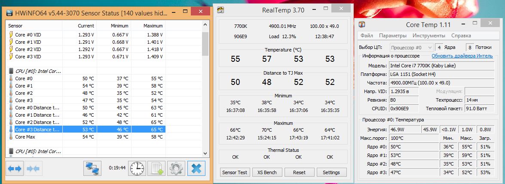505x184 pixels.
Task: Click RealTemp title bar app icon
Action: tap(220, 10)
